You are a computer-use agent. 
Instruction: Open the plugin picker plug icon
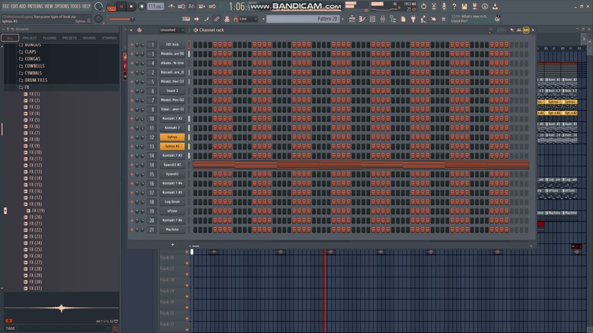click(x=413, y=19)
